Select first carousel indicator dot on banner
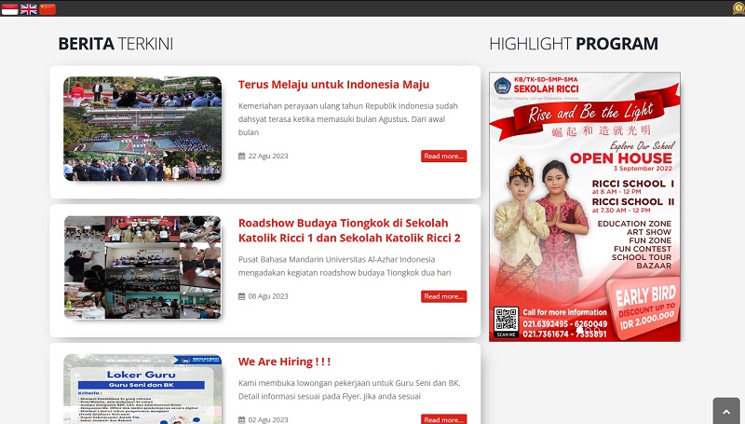This screenshot has height=424, width=745. coord(579,329)
